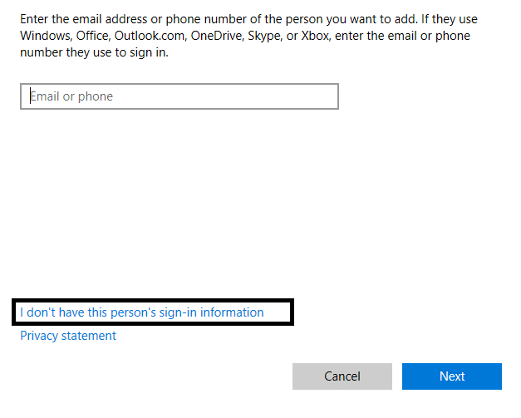Abort adding a person via Cancel
The width and height of the screenshot is (521, 418).
pyautogui.click(x=342, y=376)
